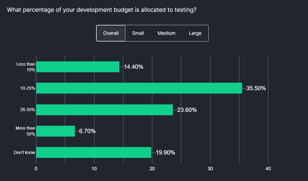Select the "Don't know" axis label
The width and height of the screenshot is (308, 181).
click(x=24, y=152)
